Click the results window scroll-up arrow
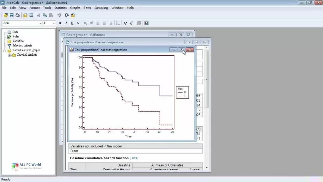Screen dimensions: 323x182 (x=207, y=48)
